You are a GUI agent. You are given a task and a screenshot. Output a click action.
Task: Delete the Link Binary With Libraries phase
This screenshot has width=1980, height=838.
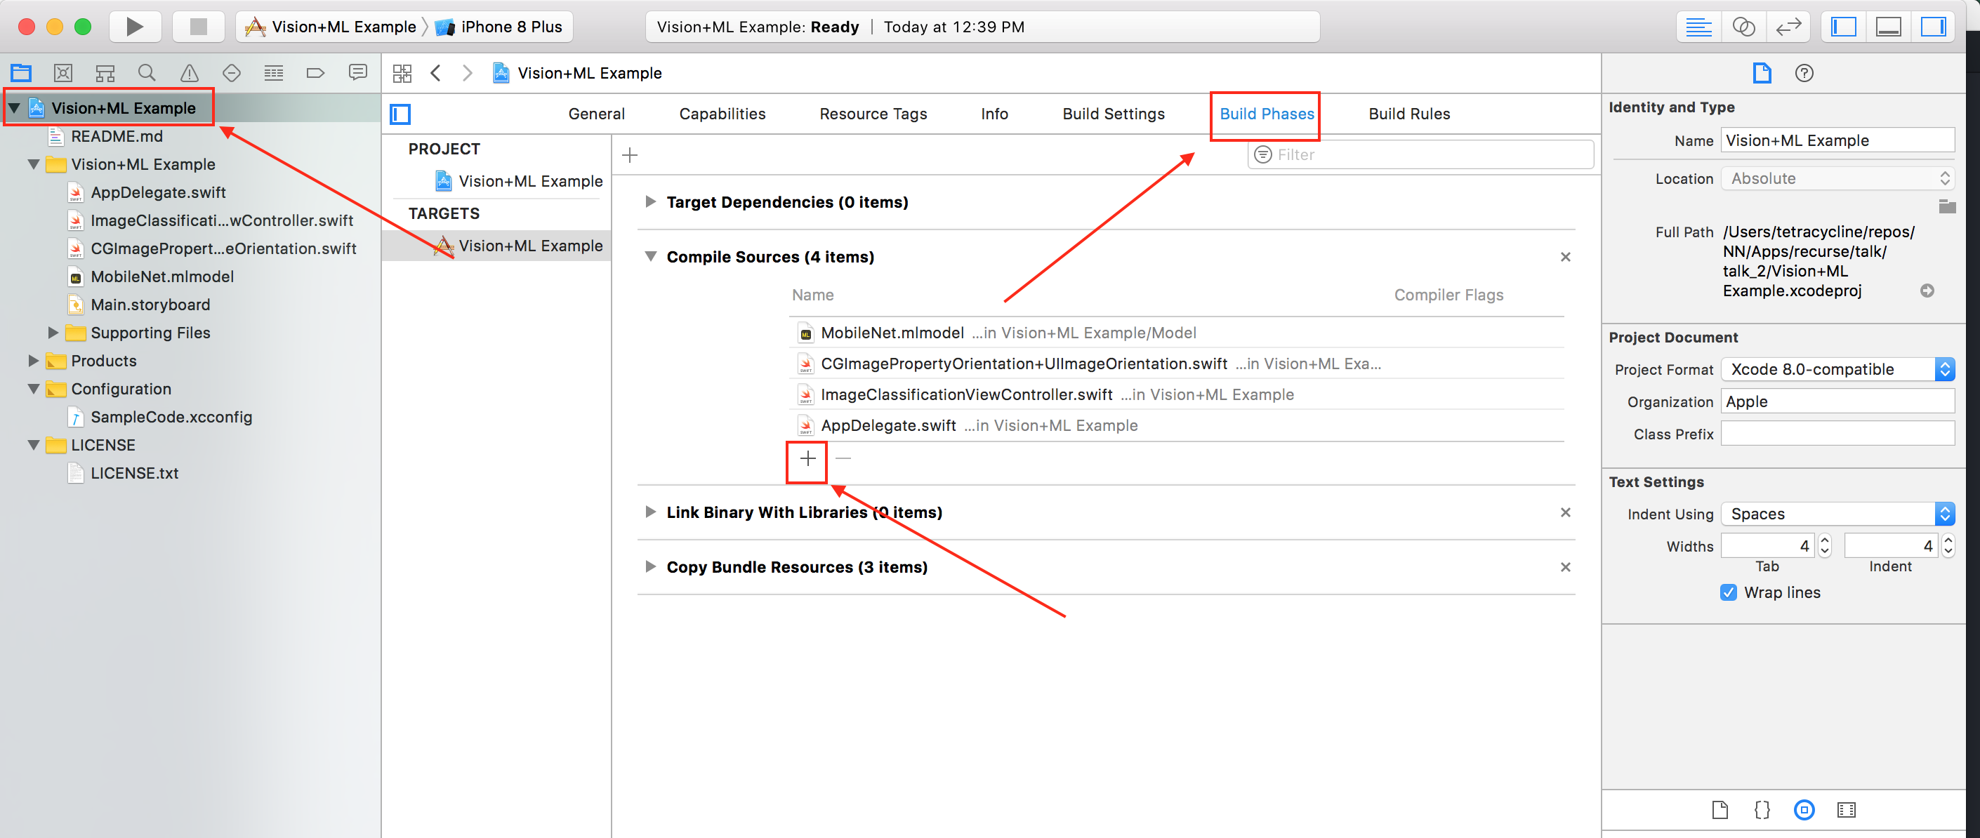point(1565,512)
